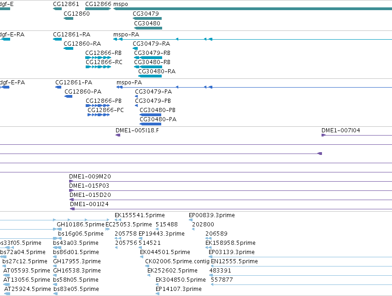Select the DME1-005I18.F clone label
The image size is (392, 296).
tap(137, 130)
